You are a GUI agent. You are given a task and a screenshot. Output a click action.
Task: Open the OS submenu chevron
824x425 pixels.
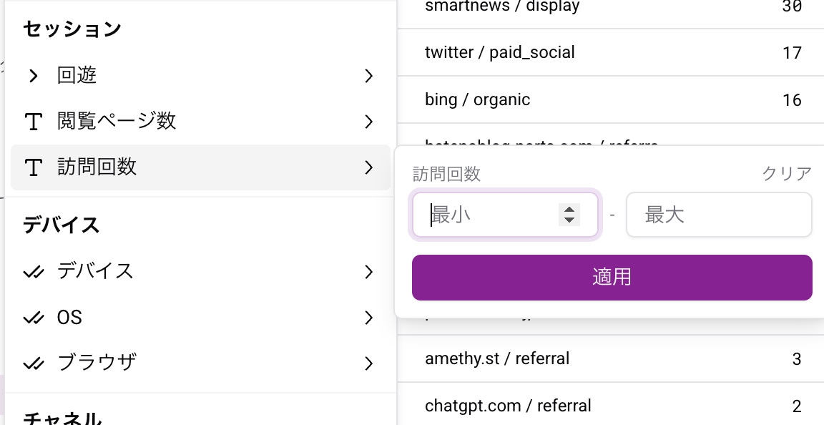pos(368,318)
